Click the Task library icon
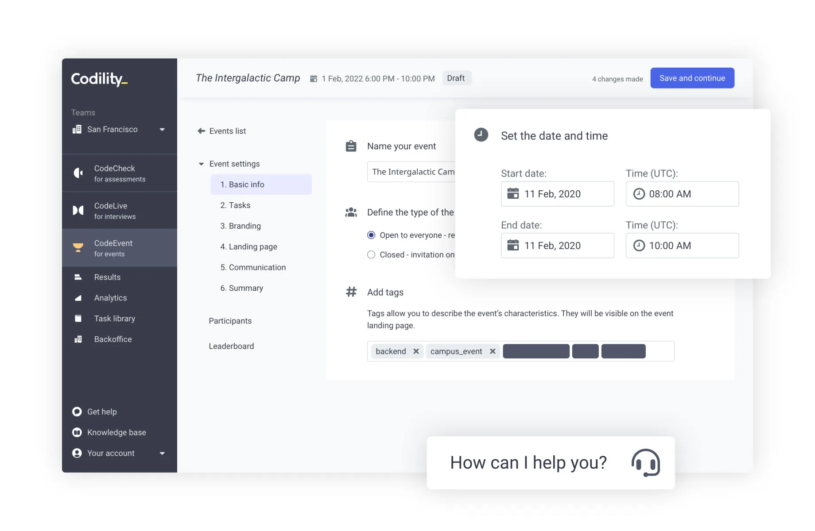This screenshot has height=531, width=815. click(x=78, y=319)
